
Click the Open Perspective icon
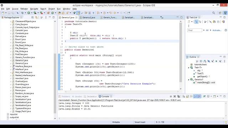220,13
